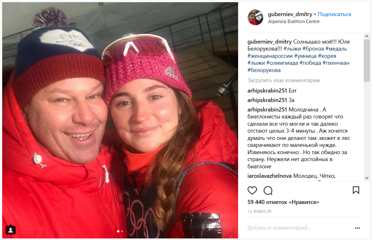The width and height of the screenshot is (372, 240).
Task: Open the three-dots more options menu
Action: (x=357, y=228)
